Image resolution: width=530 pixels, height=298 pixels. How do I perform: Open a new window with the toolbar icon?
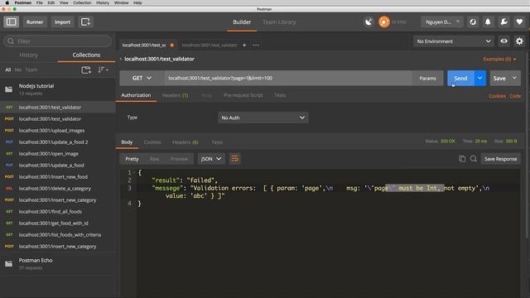(x=85, y=22)
